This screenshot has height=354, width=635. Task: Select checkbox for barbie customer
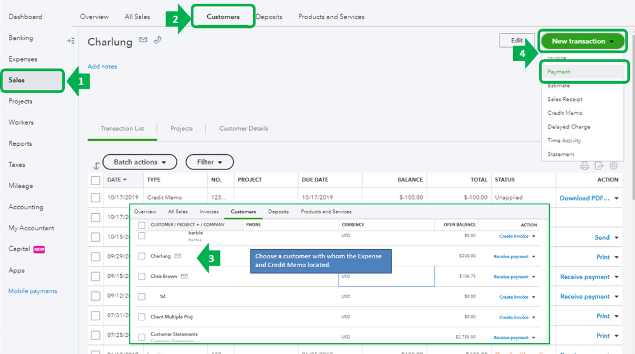142,235
